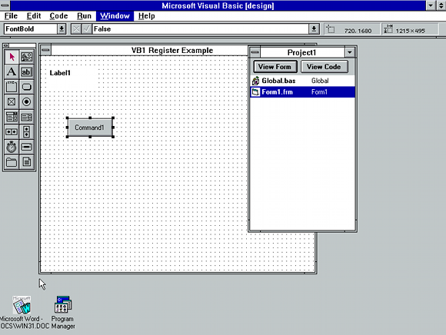Open the Microsoft Visual Basic window control menu
Image resolution: width=446 pixels, height=335 pixels.
point(5,5)
